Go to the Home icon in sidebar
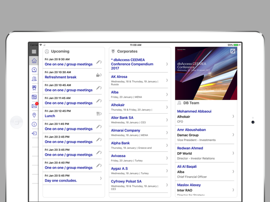 [x=34, y=61]
